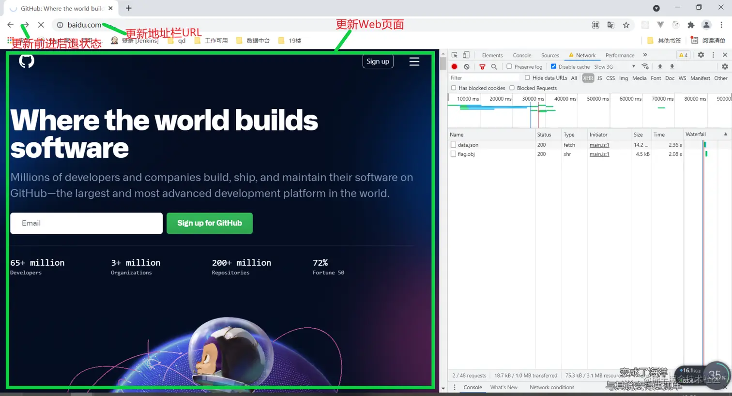Enable the Preserve log checkbox
Screen dimensions: 732x396
509,67
